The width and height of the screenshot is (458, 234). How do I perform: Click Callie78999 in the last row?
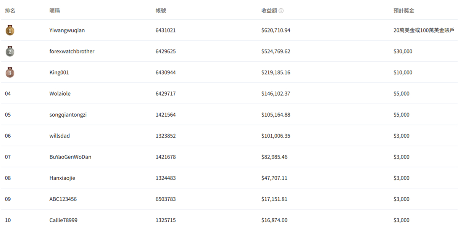click(63, 220)
